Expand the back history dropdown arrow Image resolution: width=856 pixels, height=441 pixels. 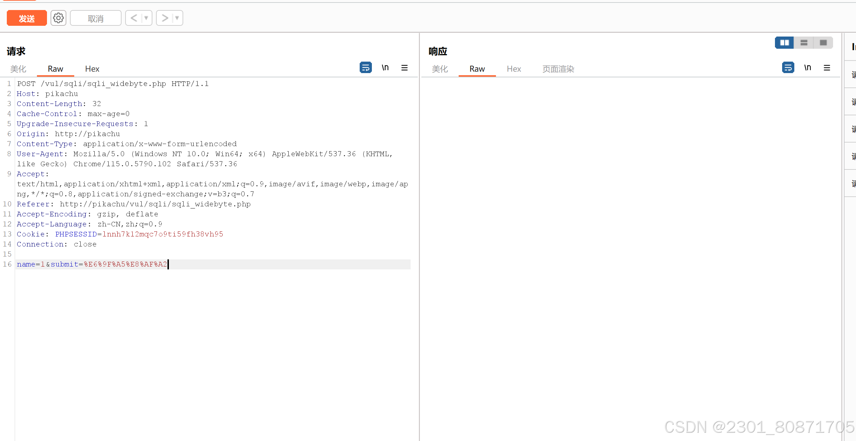[146, 18]
